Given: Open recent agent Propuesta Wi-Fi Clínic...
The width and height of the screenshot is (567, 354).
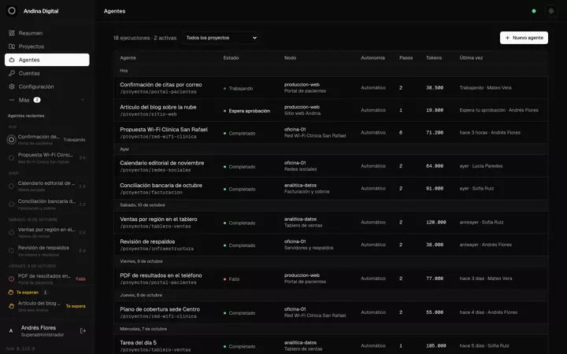Looking at the screenshot, I should [47, 158].
